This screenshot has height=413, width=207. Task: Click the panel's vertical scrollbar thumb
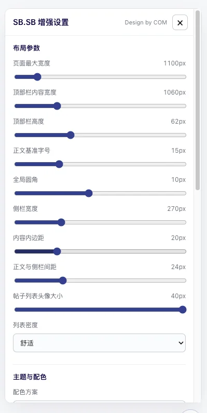(198, 100)
